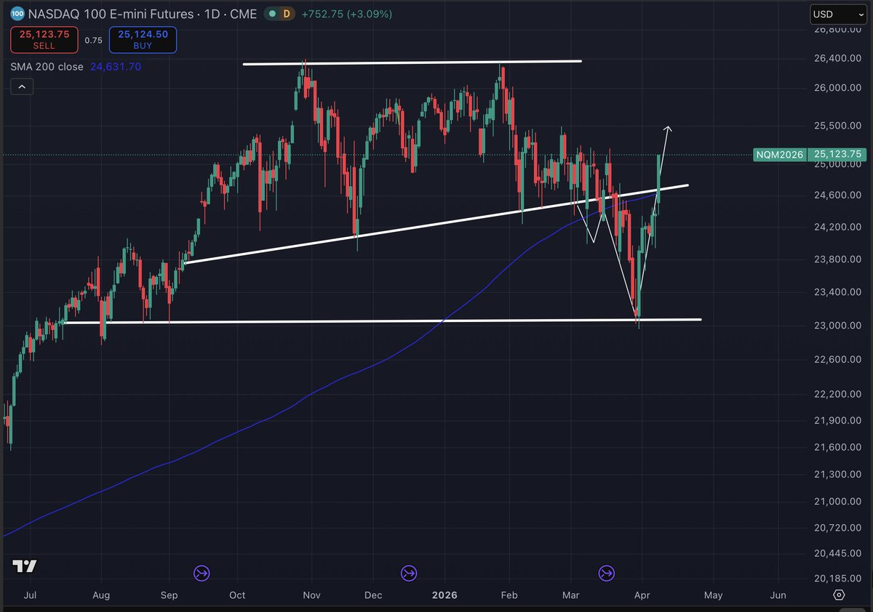This screenshot has height=612, width=873.
Task: Click the Jun label on time axis
Action: [778, 595]
